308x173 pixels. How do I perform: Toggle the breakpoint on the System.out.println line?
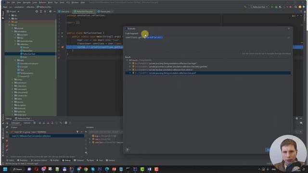coord(63,47)
